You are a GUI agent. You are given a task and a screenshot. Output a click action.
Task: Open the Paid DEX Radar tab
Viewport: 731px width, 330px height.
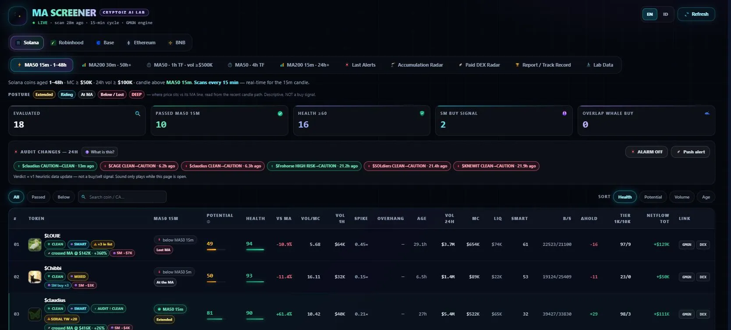479,65
